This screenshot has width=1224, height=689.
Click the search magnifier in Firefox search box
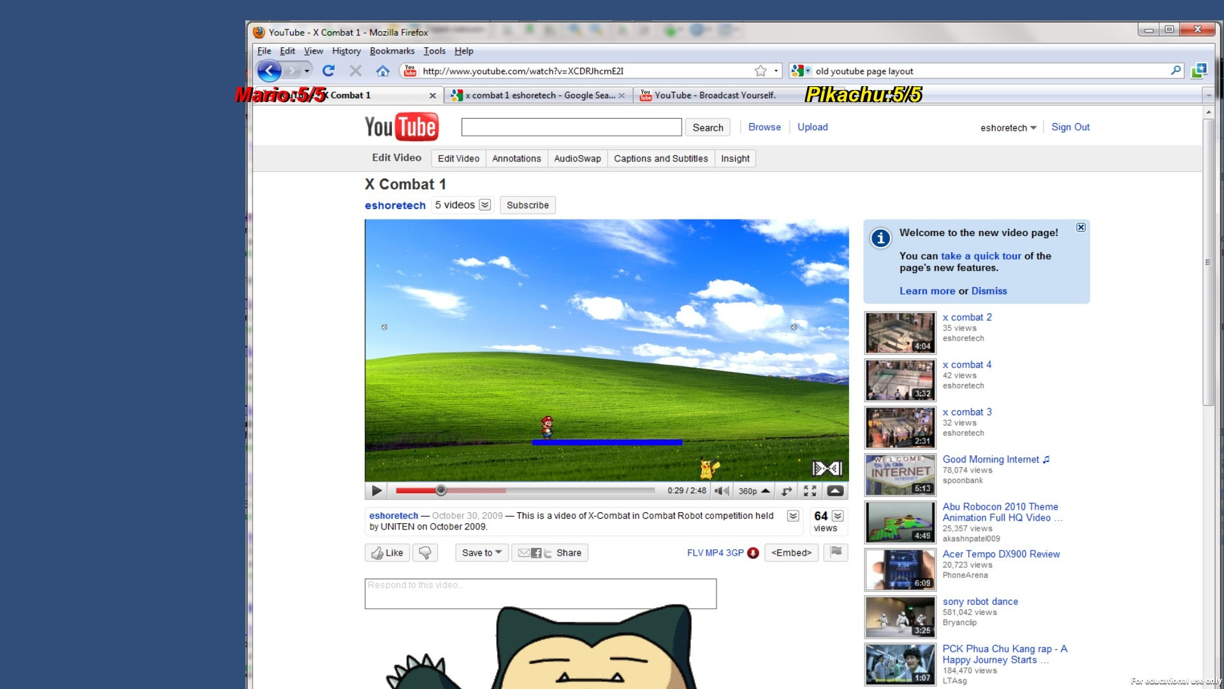click(1176, 71)
